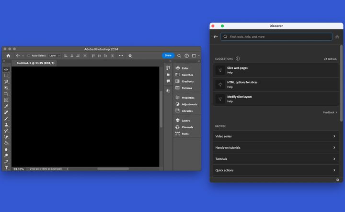Open the workspace switcher dropdown
345x212 pixels.
[x=195, y=56]
